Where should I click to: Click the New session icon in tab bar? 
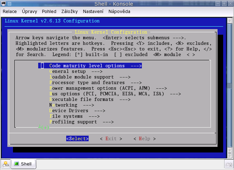pyautogui.click(x=6, y=164)
